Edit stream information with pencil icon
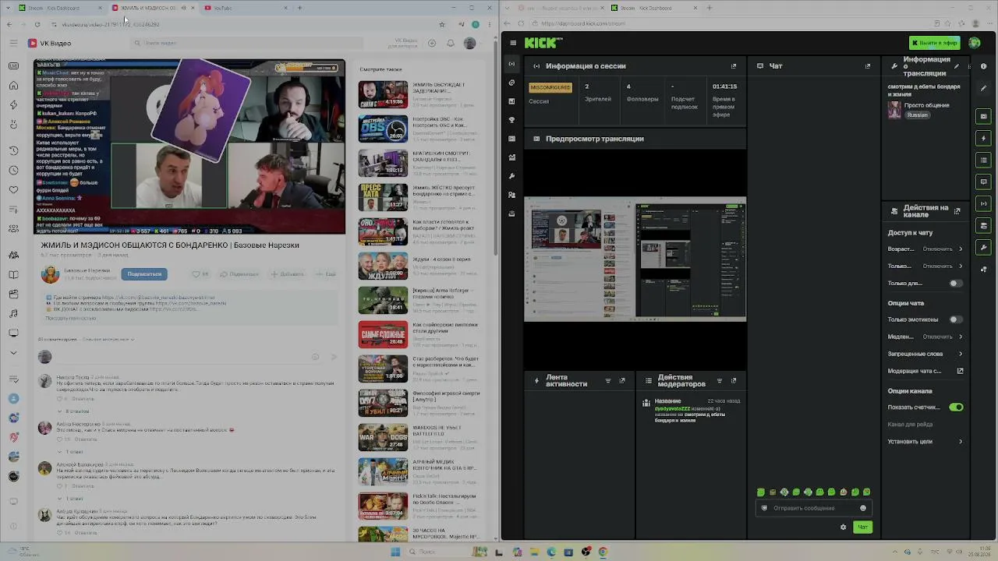The image size is (998, 561). pos(957,66)
